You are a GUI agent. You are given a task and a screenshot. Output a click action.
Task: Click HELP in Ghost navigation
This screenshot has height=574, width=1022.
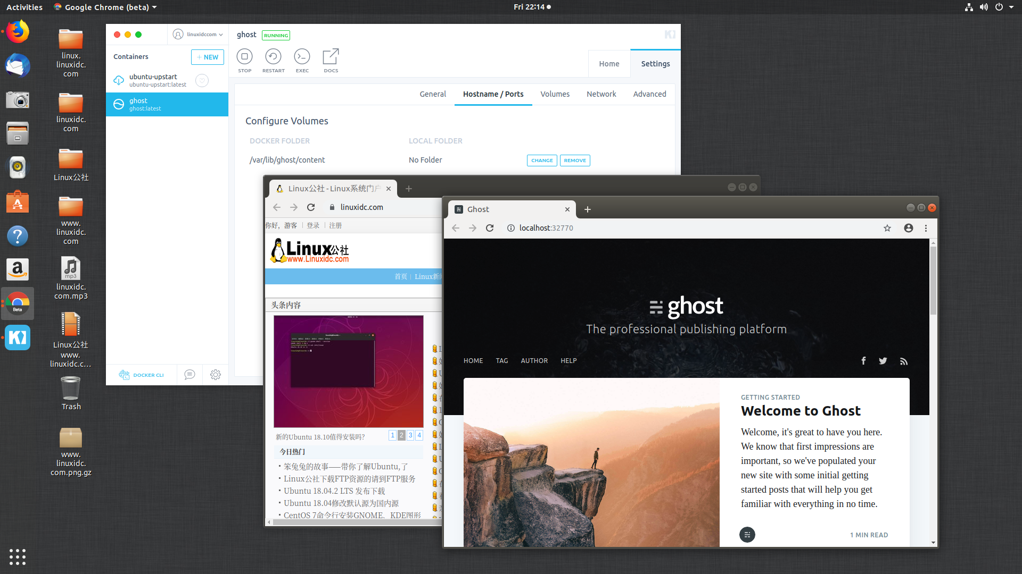568,361
